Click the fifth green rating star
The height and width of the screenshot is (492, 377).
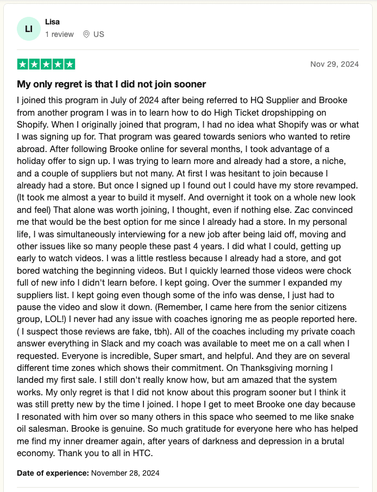point(70,64)
